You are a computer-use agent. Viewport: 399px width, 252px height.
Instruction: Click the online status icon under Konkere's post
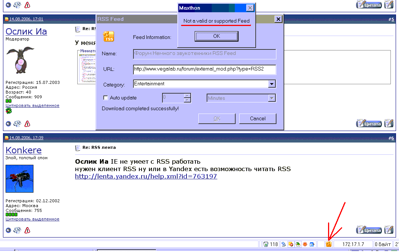click(x=9, y=230)
